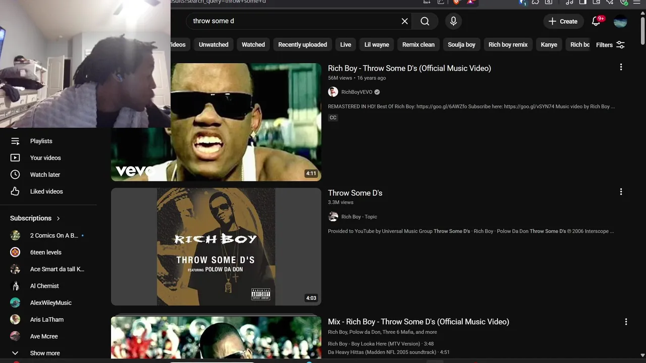The height and width of the screenshot is (363, 646).
Task: Open Throw Some D's album art thumbnail
Action: pyautogui.click(x=216, y=247)
